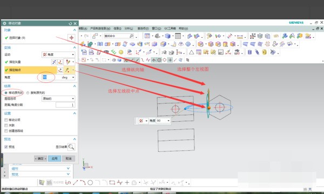This screenshot has width=324, height=194.
Task: Open the 运动 motion type dropdown
Action: point(58,54)
